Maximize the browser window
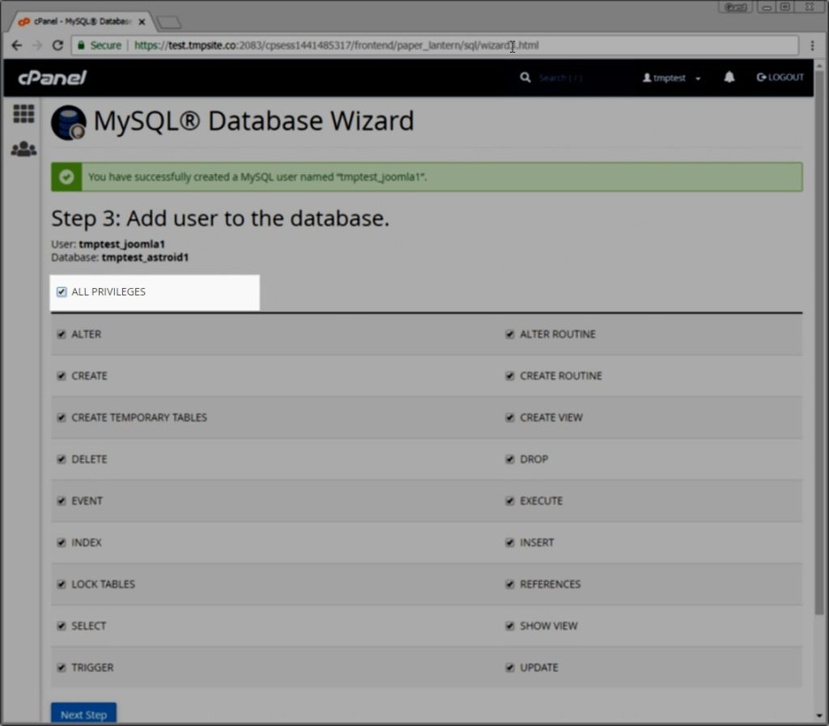 point(785,7)
